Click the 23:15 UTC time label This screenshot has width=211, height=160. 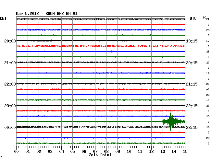tap(192, 127)
